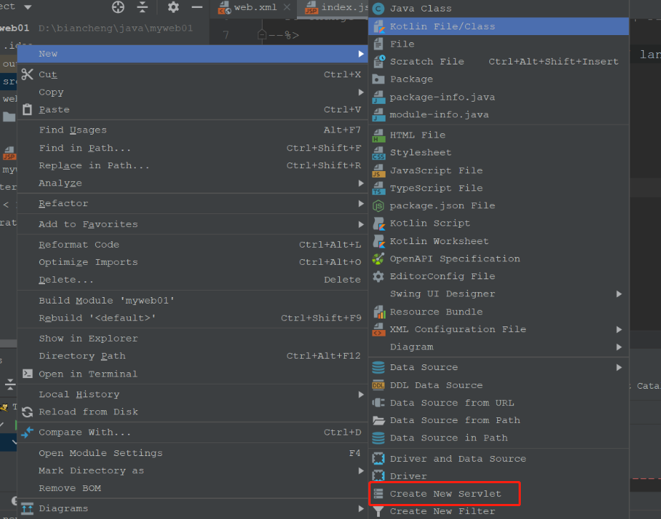Choose Show in Explorer
The width and height of the screenshot is (661, 519).
click(x=192, y=339)
